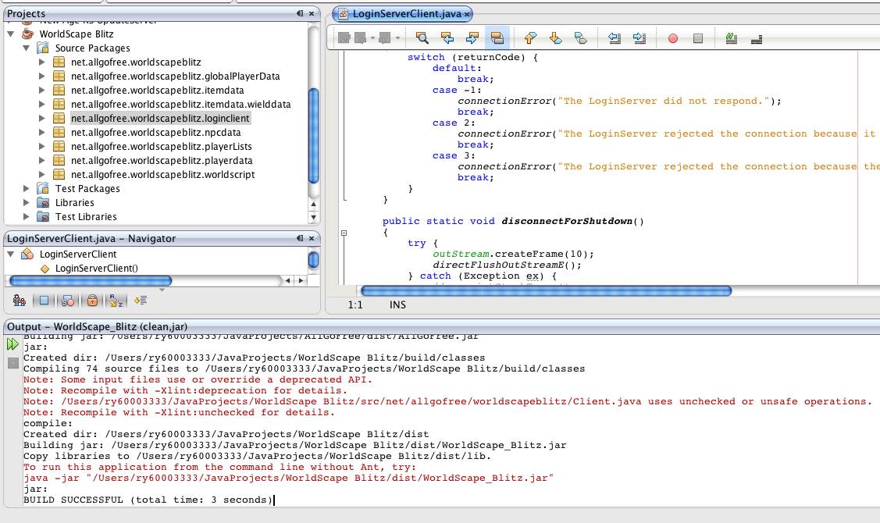This screenshot has height=523, width=880.
Task: Close the Projects panel
Action: pyautogui.click(x=312, y=13)
